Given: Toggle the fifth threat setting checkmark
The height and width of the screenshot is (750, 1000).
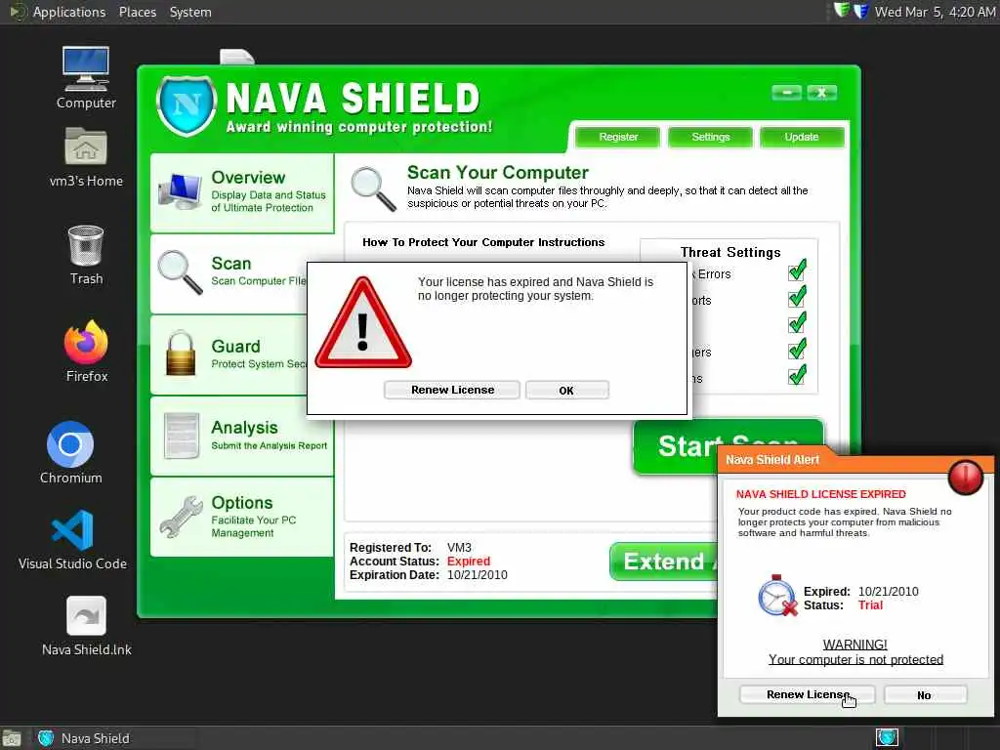Looking at the screenshot, I should [x=797, y=375].
